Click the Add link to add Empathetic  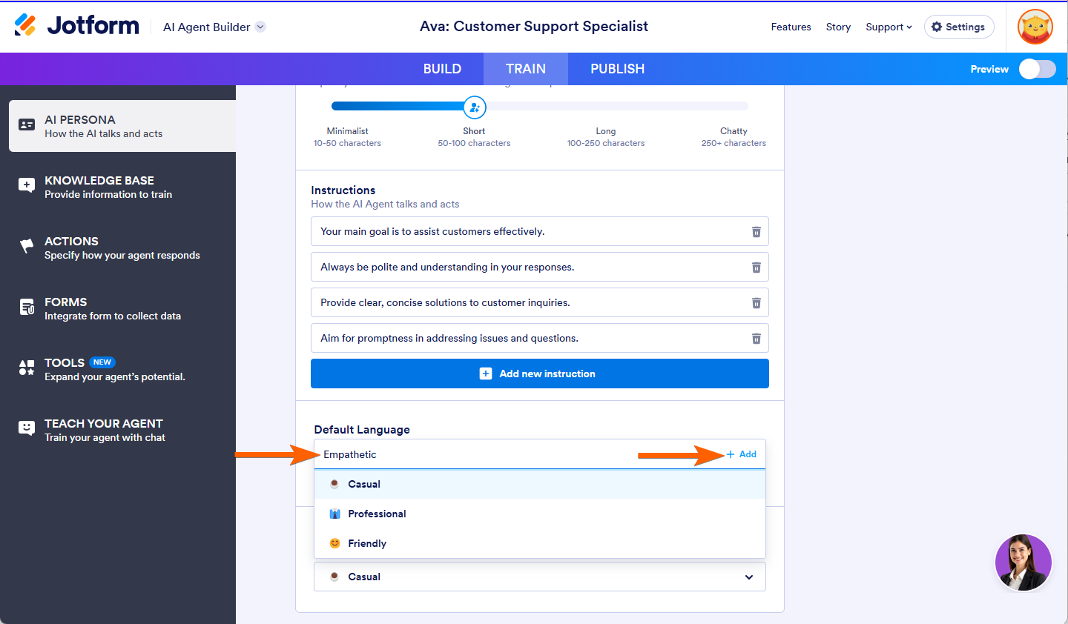click(x=742, y=454)
